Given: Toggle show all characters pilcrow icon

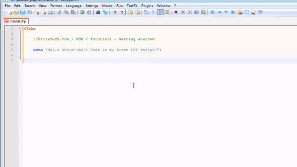Looking at the screenshot, I should coord(153,13).
